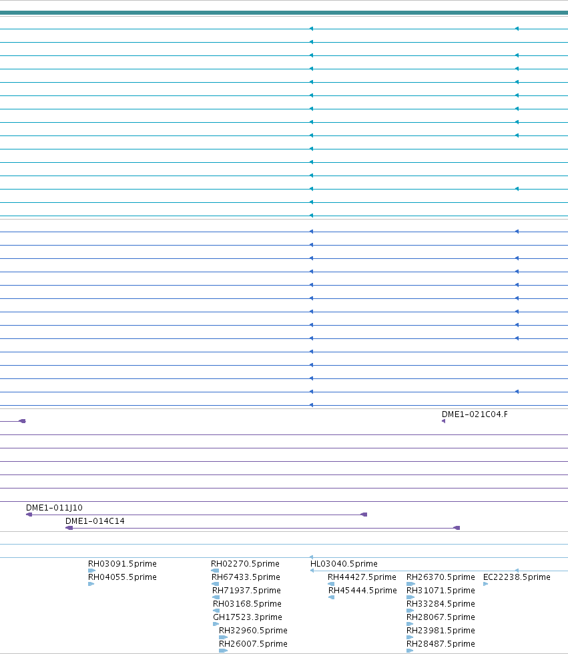Click the HL03040.5prime light-blue feature line
568x654 pixels.
point(439,571)
